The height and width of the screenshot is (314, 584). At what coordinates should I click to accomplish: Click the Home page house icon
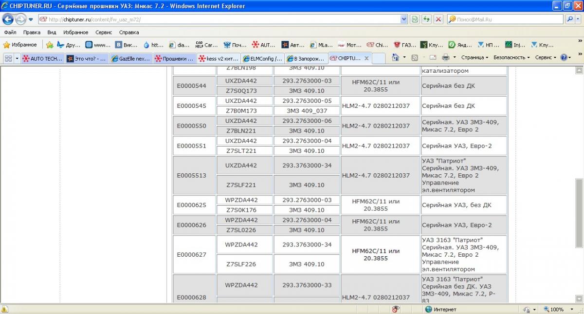[395, 57]
